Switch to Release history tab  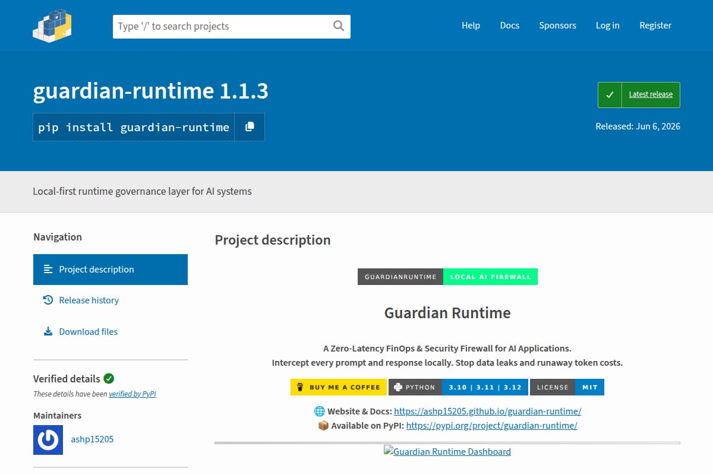pos(111,300)
